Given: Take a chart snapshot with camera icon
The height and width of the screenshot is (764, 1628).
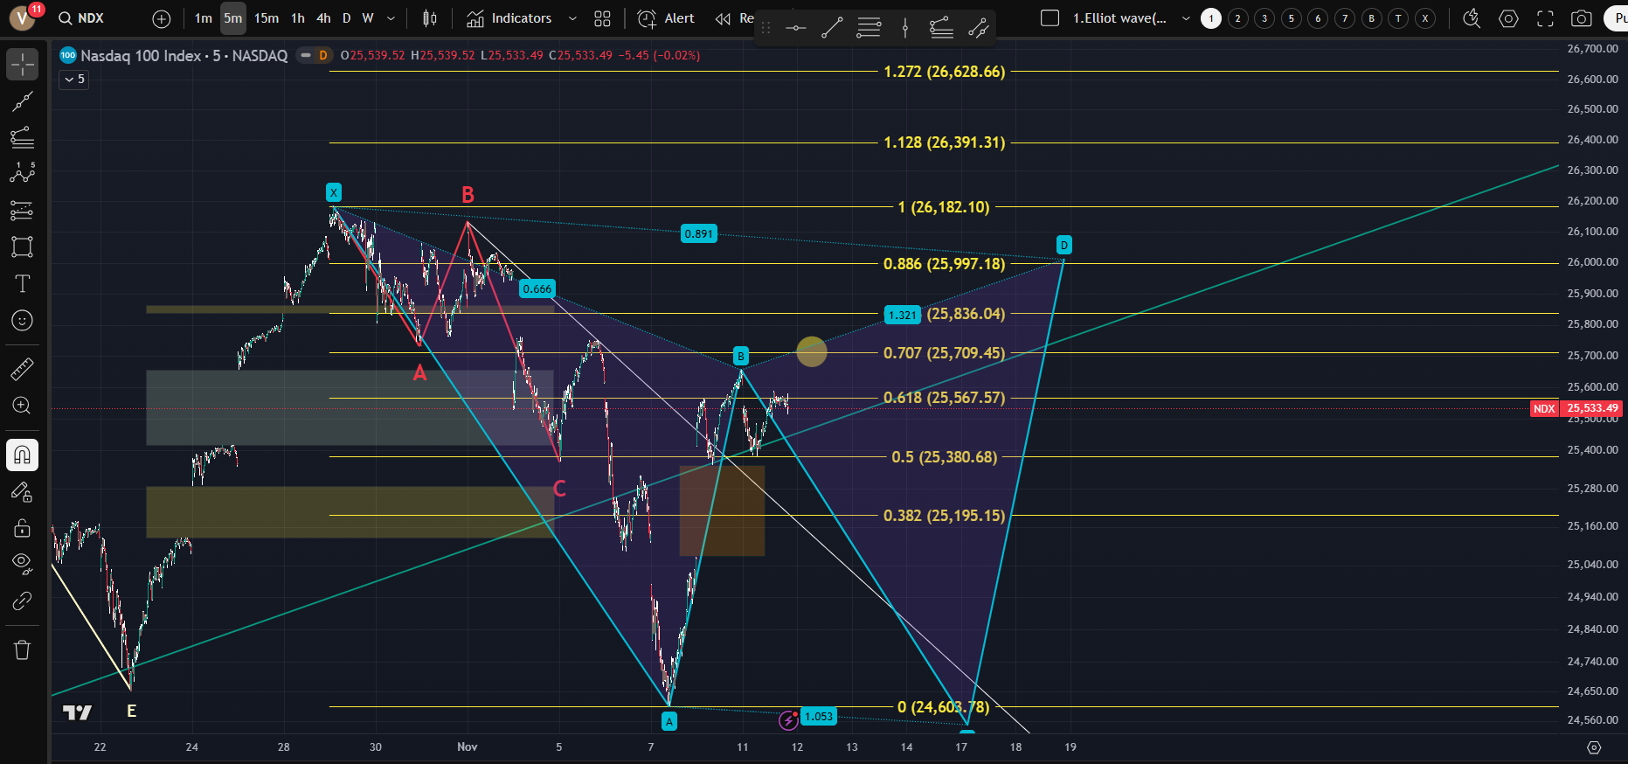Looking at the screenshot, I should point(1581,18).
